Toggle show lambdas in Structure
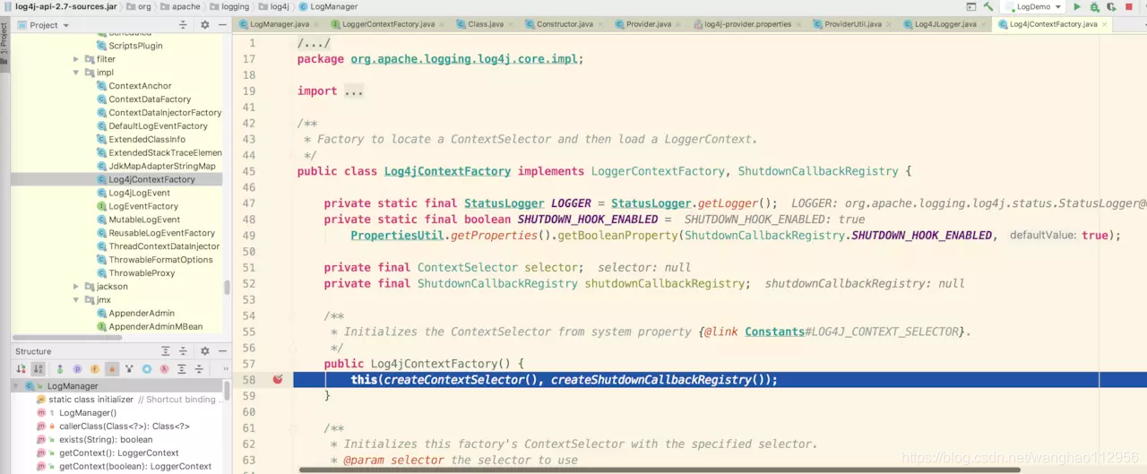 pos(165,368)
